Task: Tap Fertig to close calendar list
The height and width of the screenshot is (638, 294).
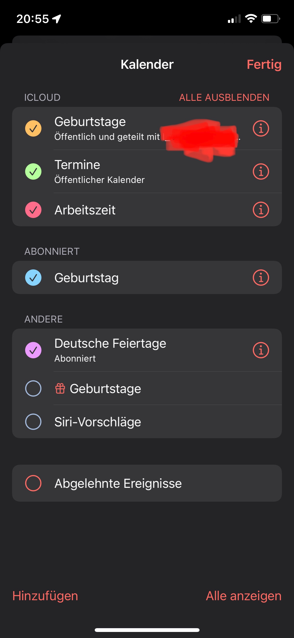Action: pos(264,65)
